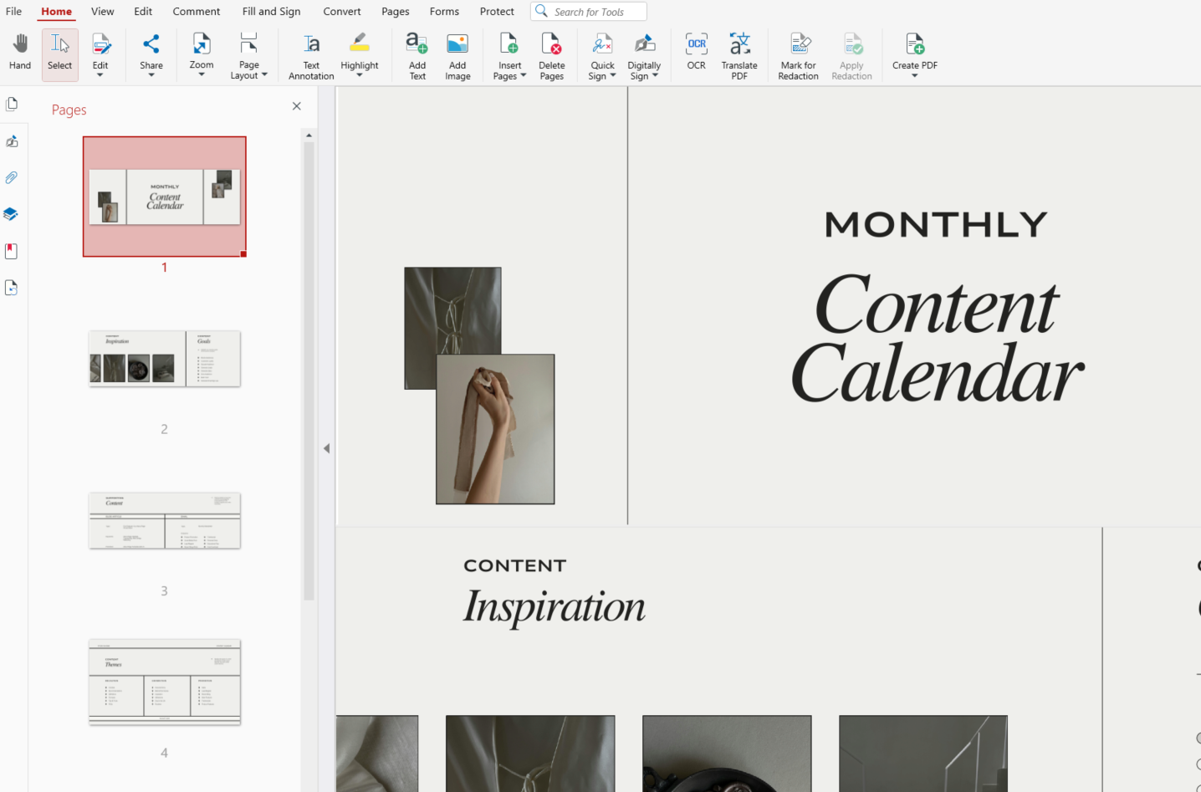
Task: Select the Hand tool
Action: tap(20, 52)
